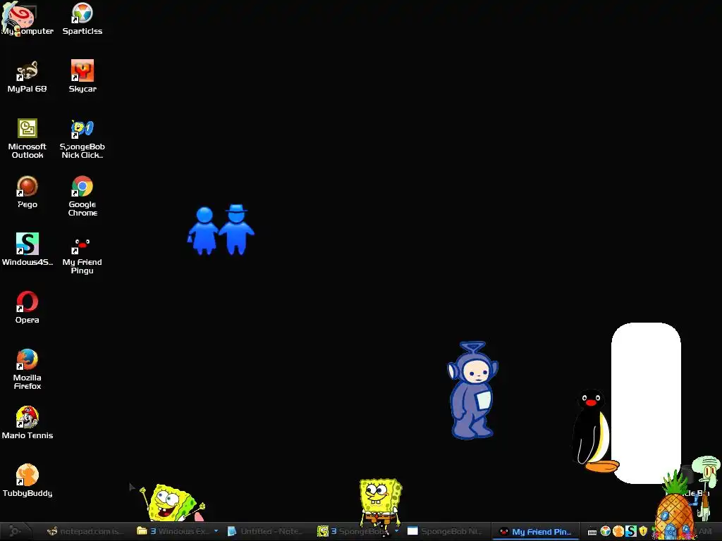Click the pineapple house by the tray
This screenshot has height=541, width=722.
pyautogui.click(x=675, y=506)
